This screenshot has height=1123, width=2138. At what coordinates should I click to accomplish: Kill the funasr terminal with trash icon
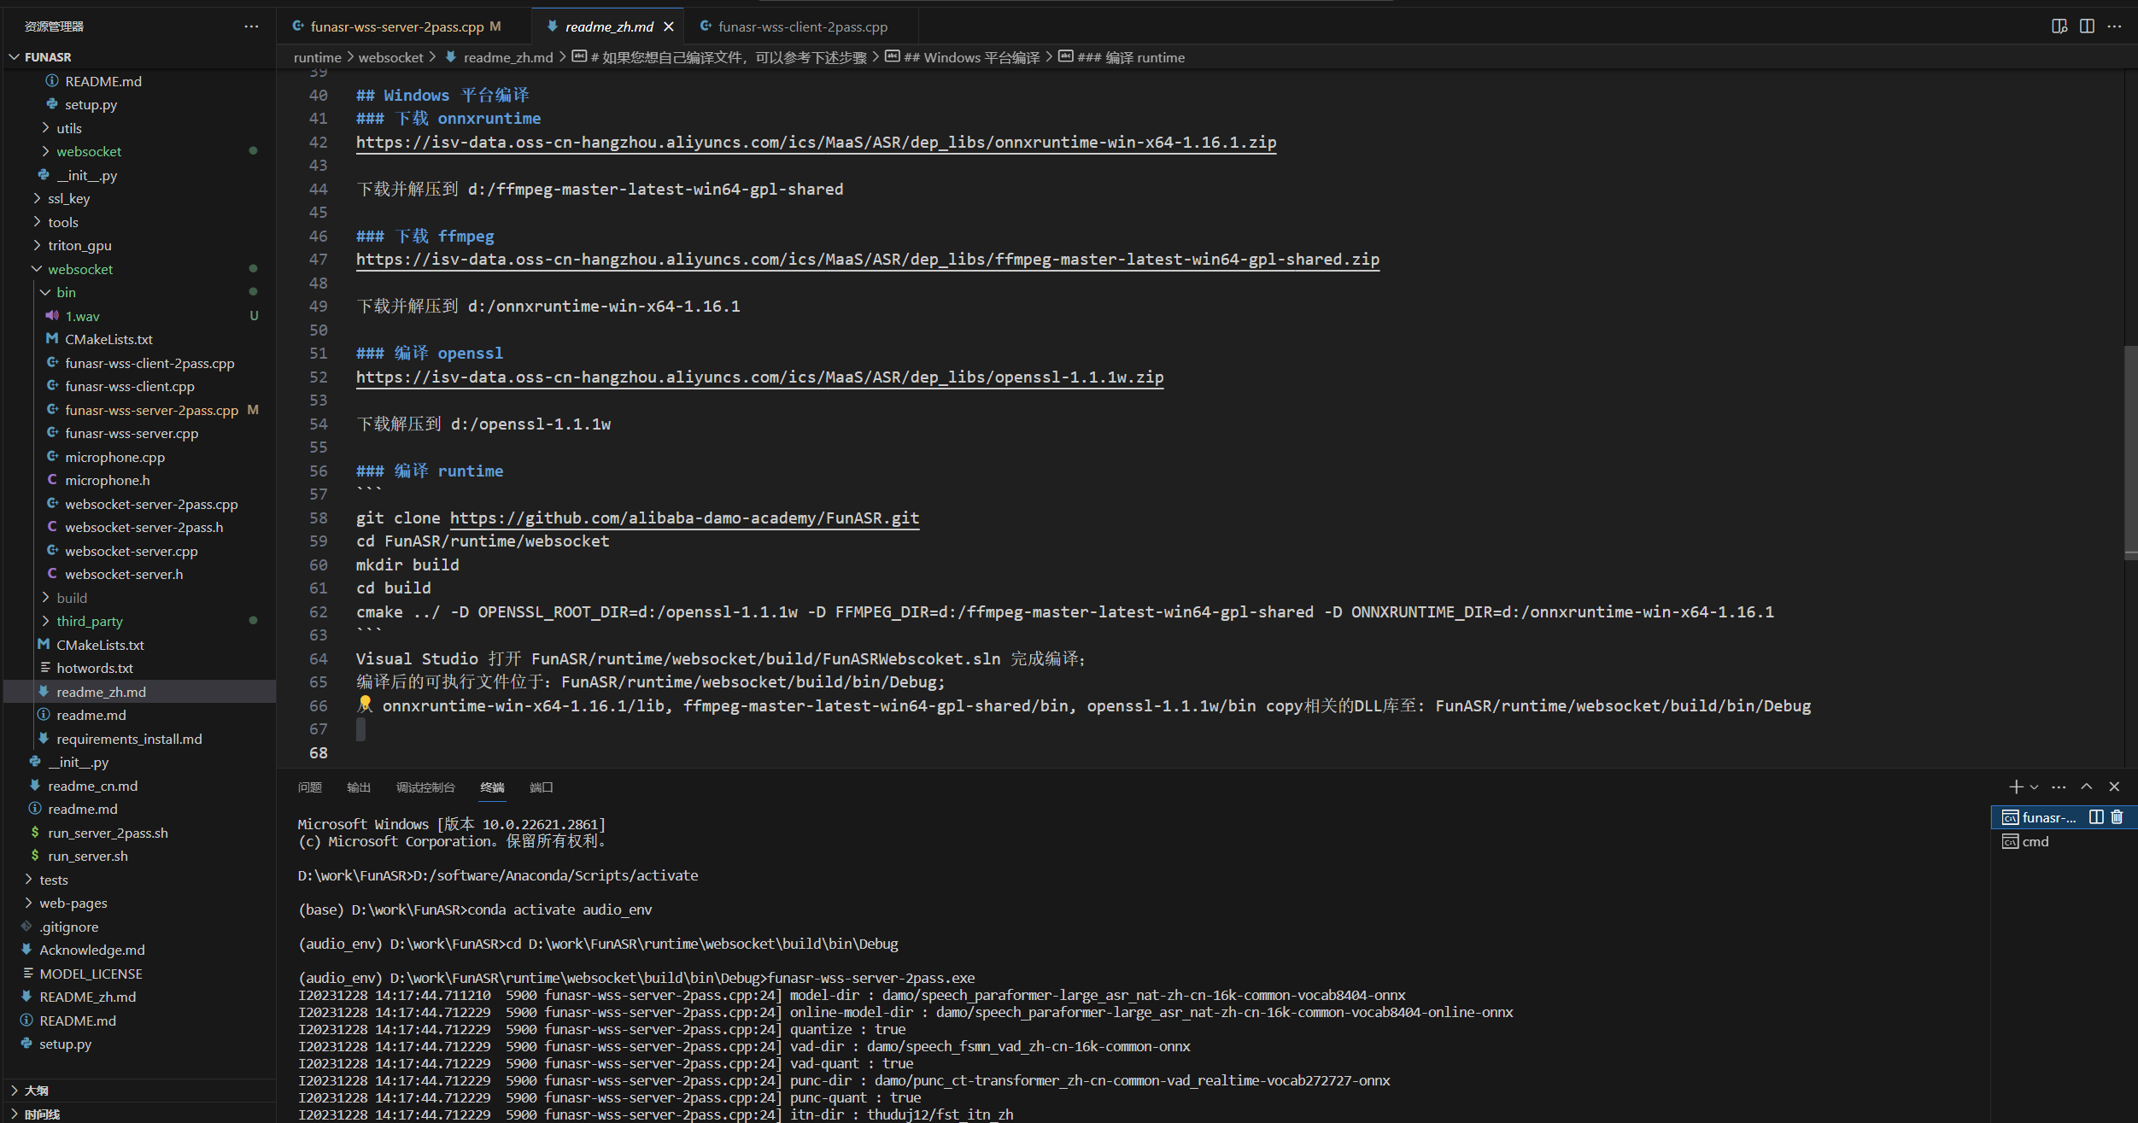[x=2117, y=817]
